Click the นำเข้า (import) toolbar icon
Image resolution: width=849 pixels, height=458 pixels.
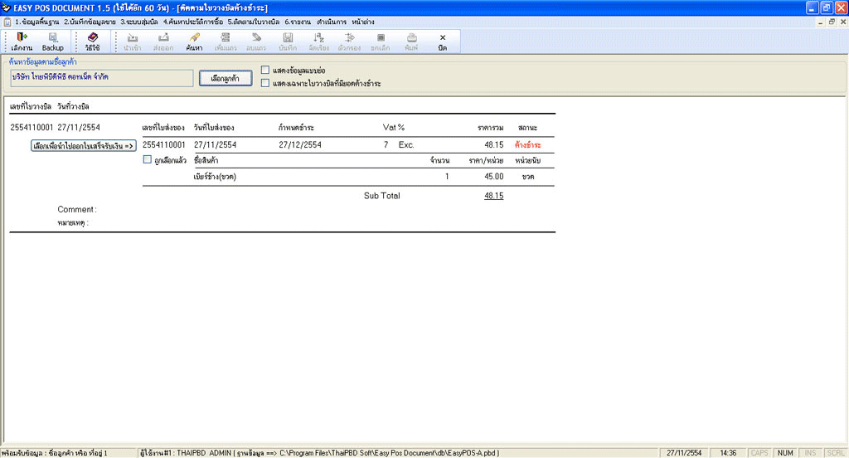click(132, 41)
